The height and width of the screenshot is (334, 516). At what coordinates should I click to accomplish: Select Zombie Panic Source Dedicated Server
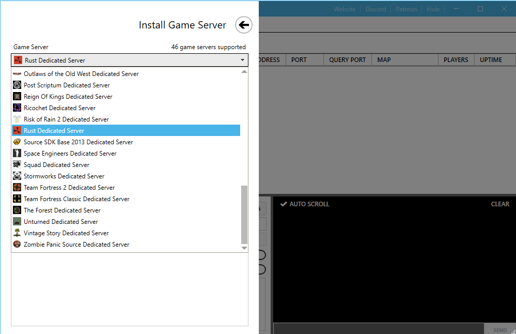126,244
